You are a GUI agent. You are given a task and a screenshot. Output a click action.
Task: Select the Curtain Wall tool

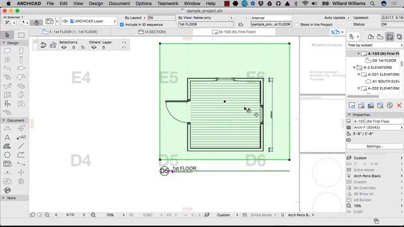(x=7, y=95)
